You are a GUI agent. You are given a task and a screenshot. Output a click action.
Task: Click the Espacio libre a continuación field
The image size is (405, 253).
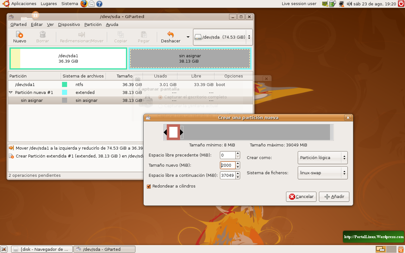(x=227, y=175)
